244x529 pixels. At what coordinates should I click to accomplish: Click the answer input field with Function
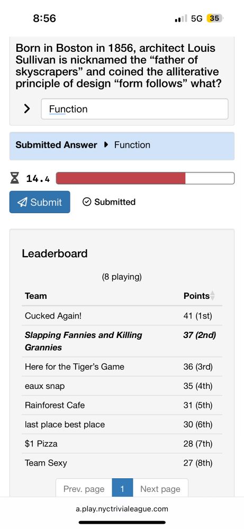click(134, 109)
